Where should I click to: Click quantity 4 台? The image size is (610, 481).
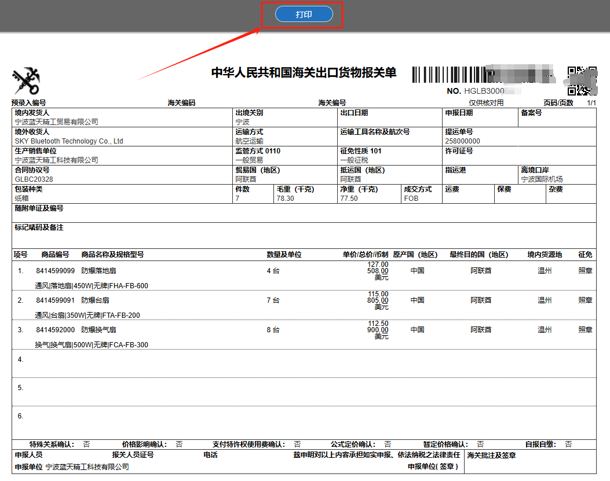click(x=273, y=271)
